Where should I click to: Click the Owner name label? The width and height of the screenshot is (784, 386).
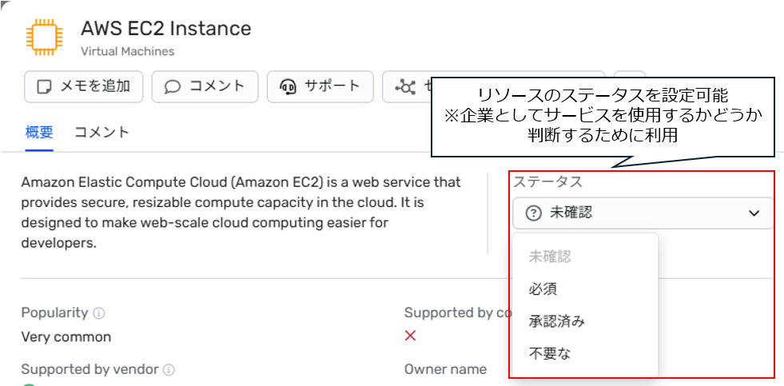point(445,369)
